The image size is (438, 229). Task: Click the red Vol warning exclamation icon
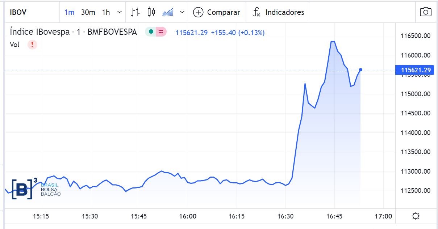(x=32, y=44)
